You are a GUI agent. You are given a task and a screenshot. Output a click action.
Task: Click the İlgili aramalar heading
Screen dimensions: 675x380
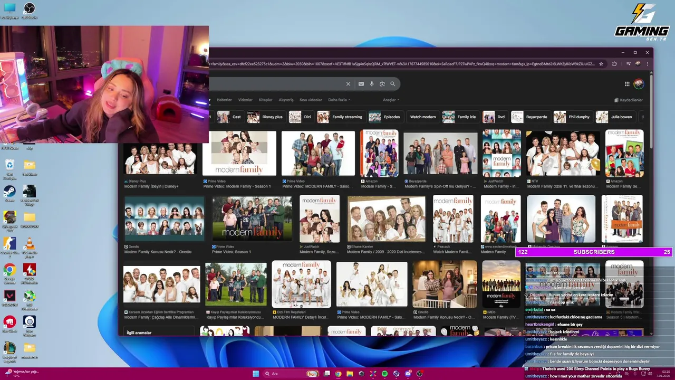(x=139, y=332)
